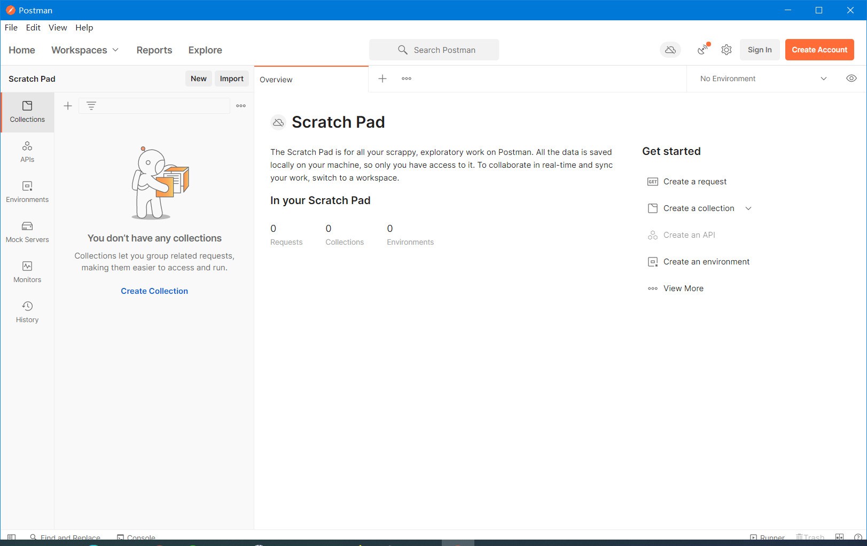Open the help icon in status bar
This screenshot has height=546, width=867.
coord(858,537)
